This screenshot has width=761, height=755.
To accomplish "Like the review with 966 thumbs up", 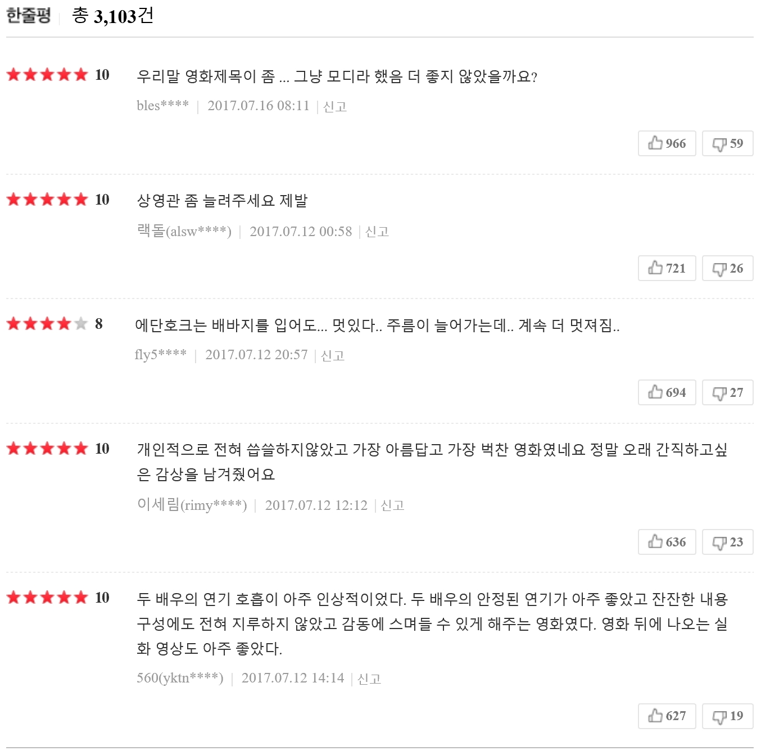I will click(667, 143).
